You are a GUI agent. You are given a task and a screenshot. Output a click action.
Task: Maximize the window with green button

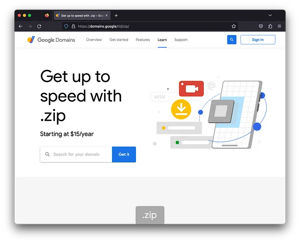coord(30,15)
